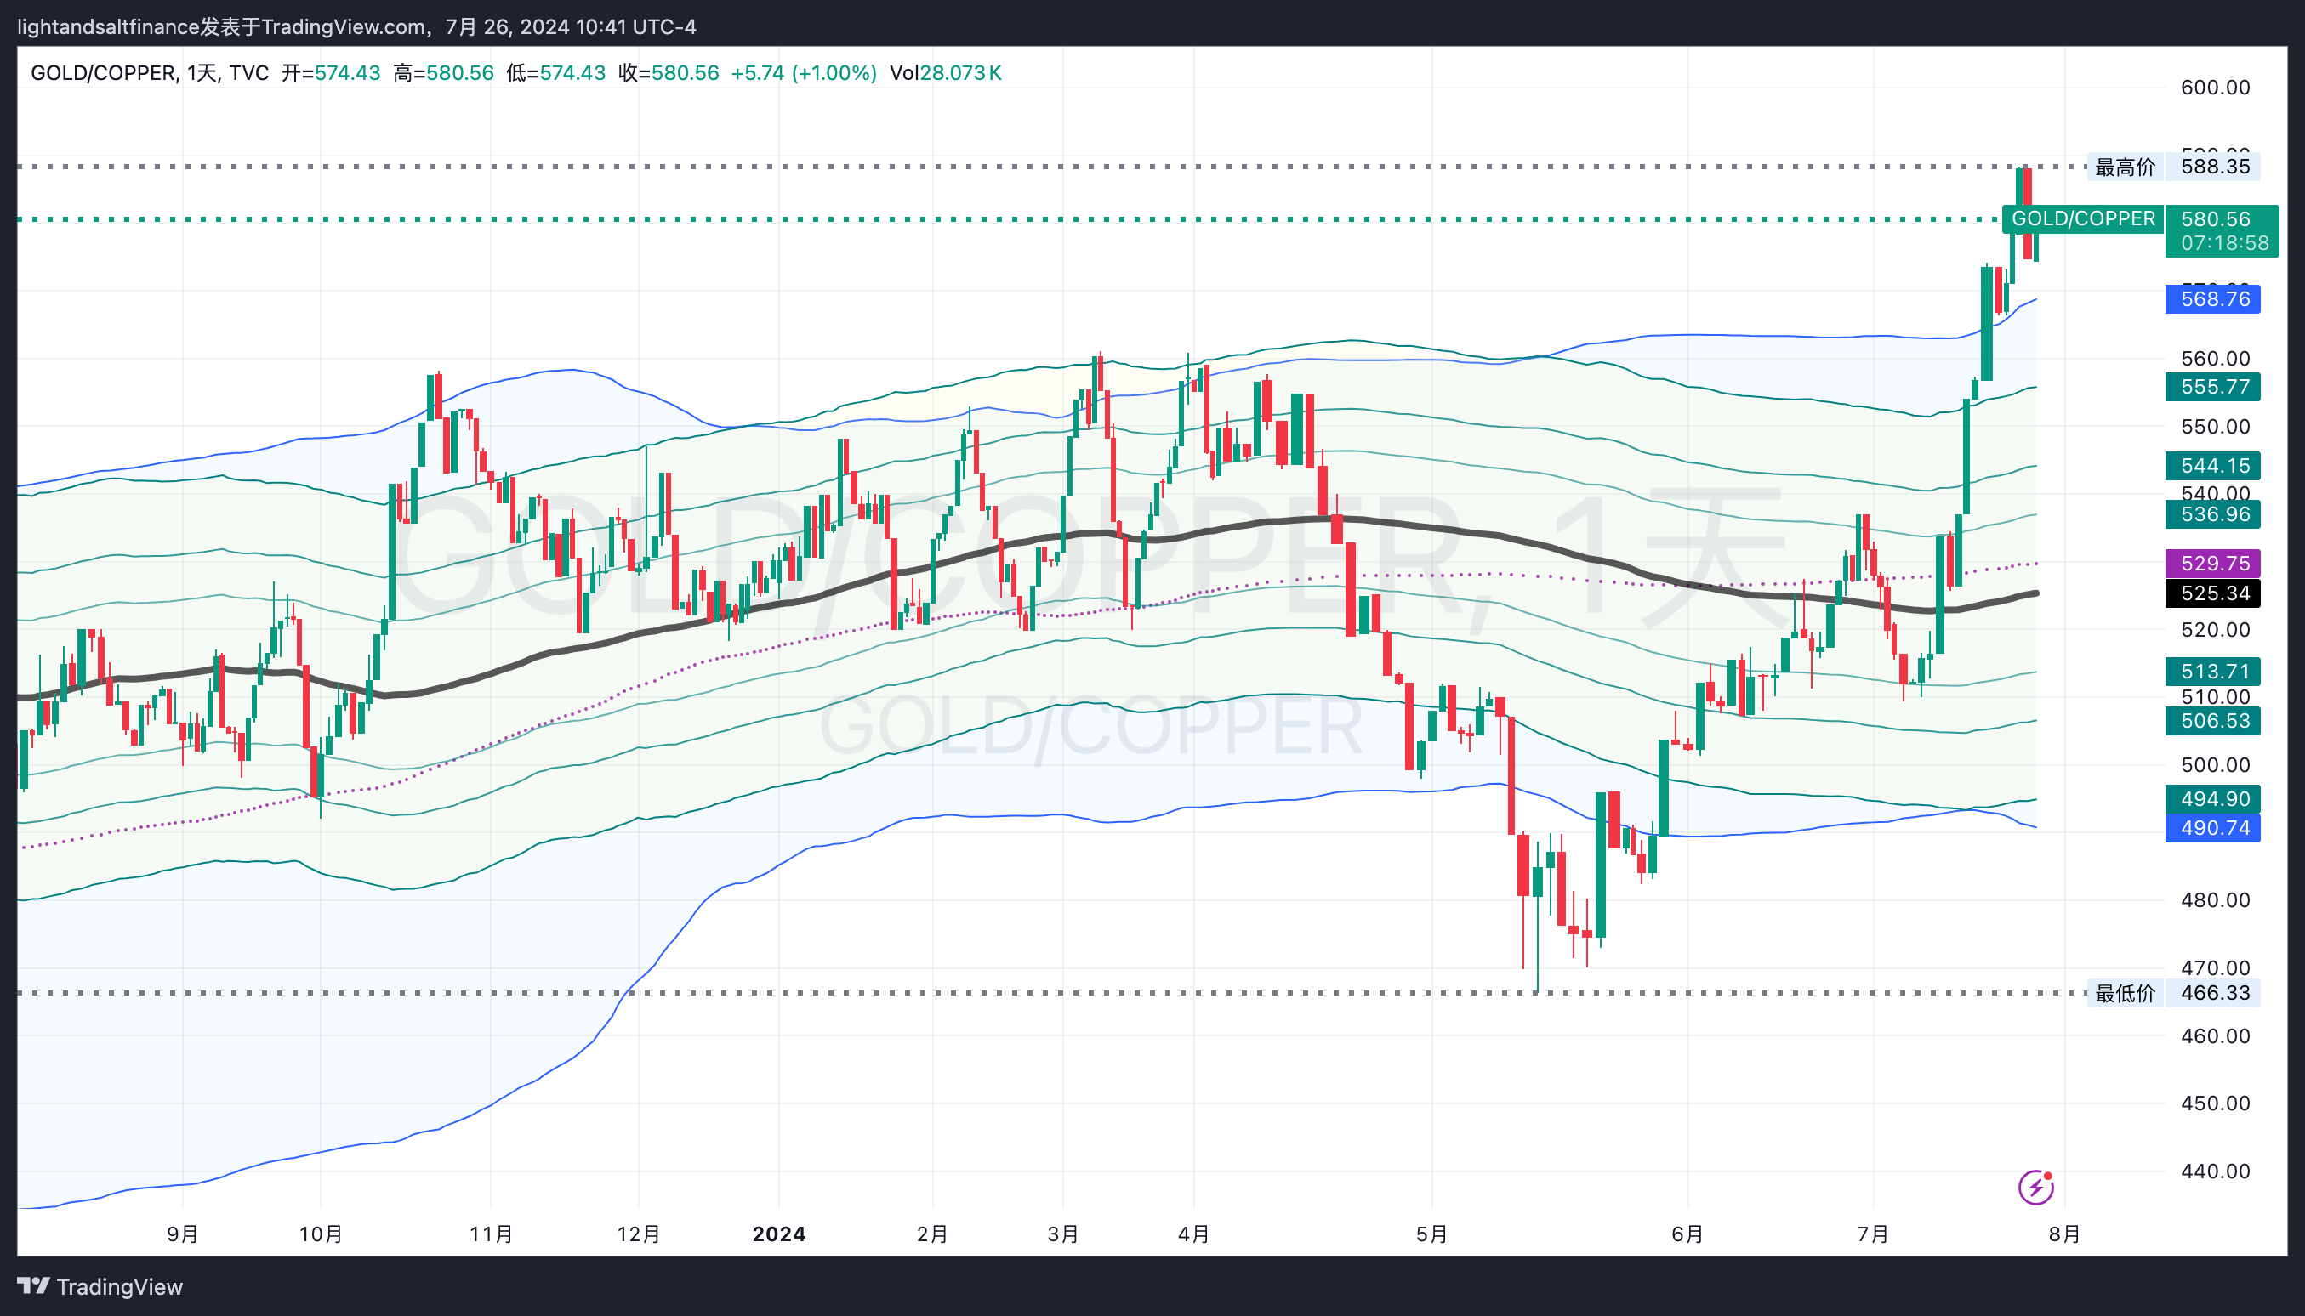Click the blue 568.76 upper band label
Viewport: 2305px width, 1316px height.
click(x=2213, y=299)
